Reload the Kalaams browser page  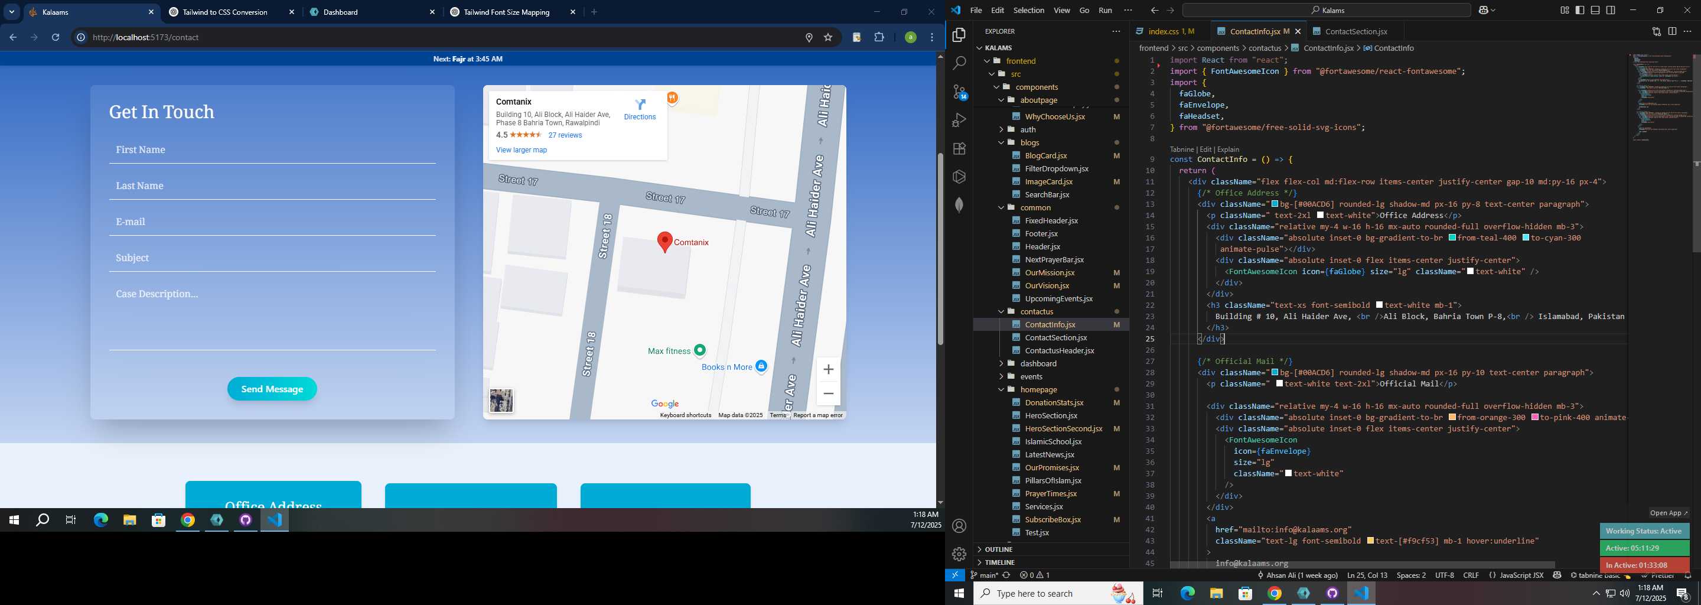[x=56, y=38]
